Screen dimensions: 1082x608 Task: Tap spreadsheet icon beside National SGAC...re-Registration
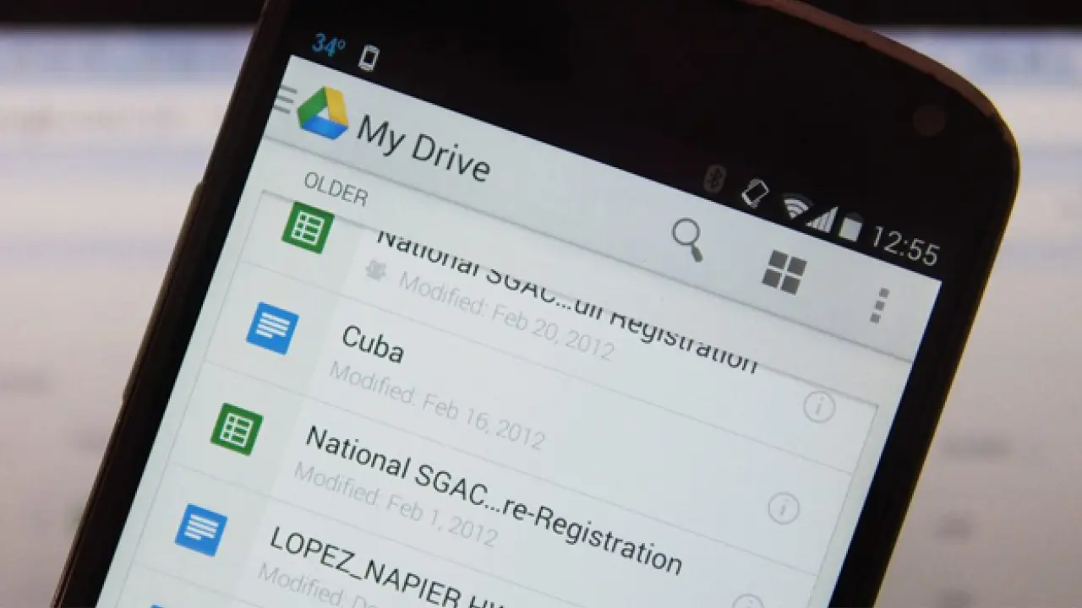(237, 429)
